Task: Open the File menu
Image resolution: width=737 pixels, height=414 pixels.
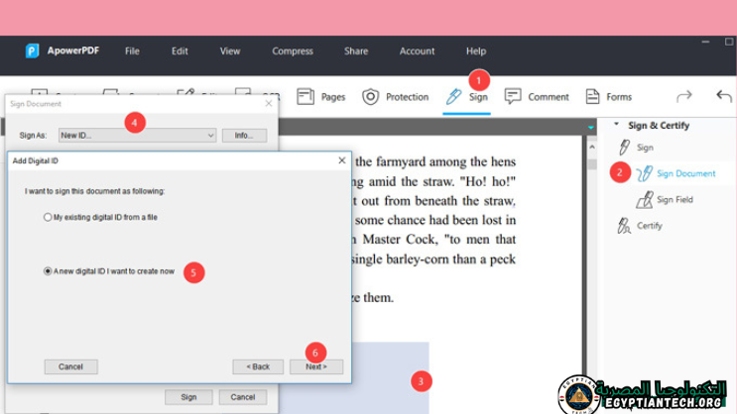Action: tap(132, 52)
